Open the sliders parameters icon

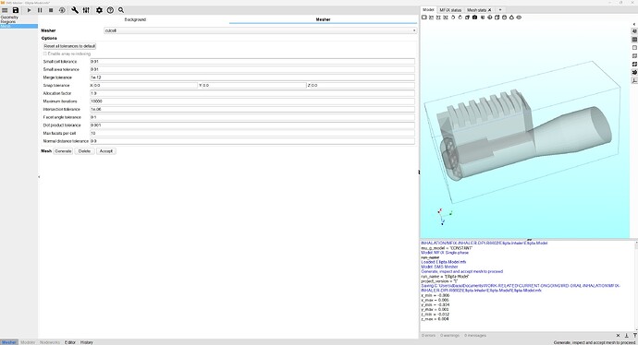coord(86,10)
